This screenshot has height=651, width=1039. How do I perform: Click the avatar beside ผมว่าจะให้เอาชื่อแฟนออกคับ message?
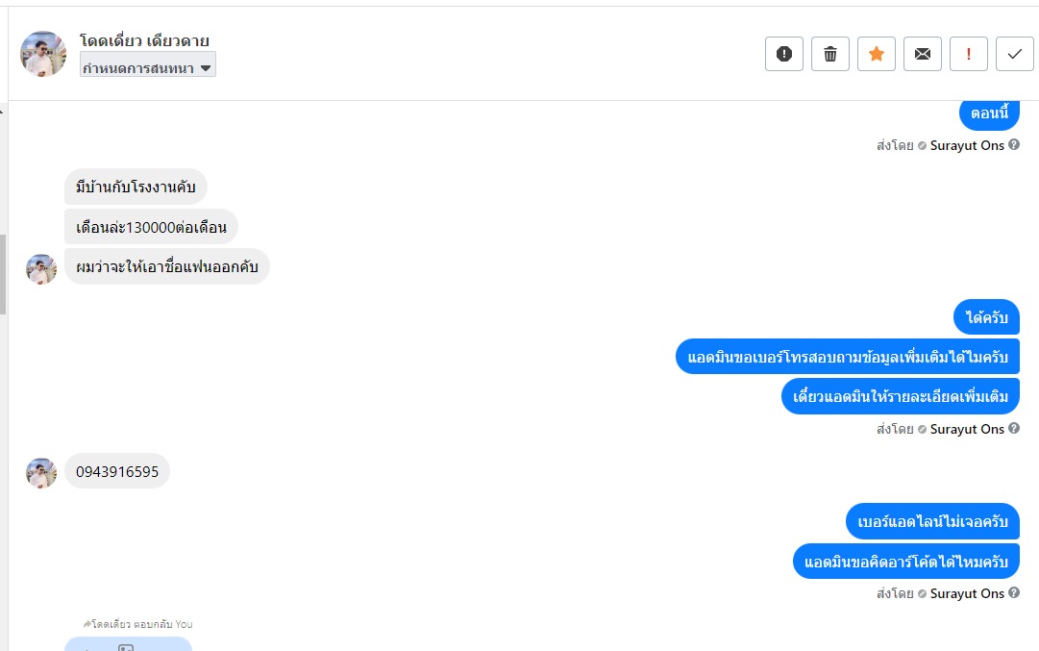41,268
